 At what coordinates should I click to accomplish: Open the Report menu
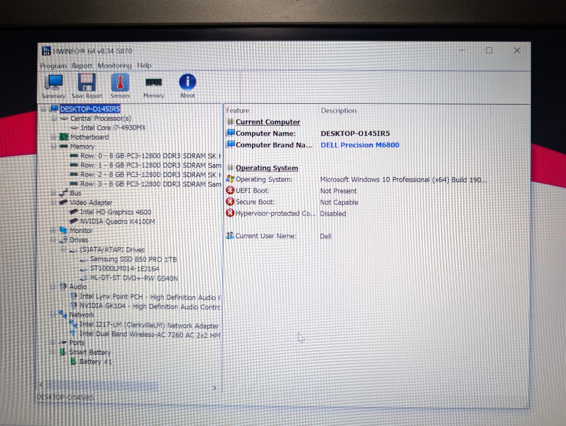point(82,65)
